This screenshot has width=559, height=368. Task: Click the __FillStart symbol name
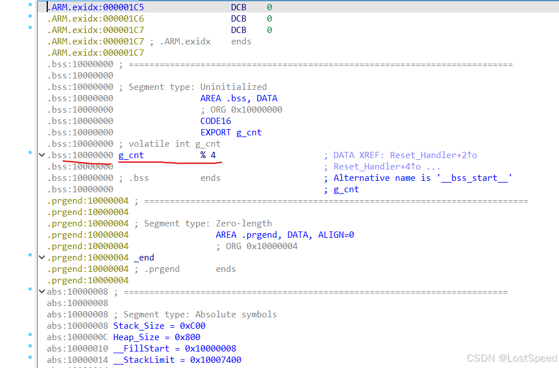click(141, 349)
